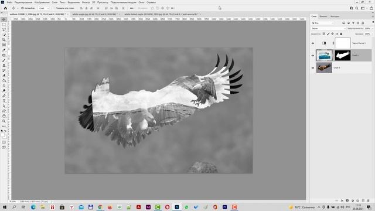Open the blend mode dropdown in the Layers panel
Screen dimensions: 375x211
coord(329,29)
